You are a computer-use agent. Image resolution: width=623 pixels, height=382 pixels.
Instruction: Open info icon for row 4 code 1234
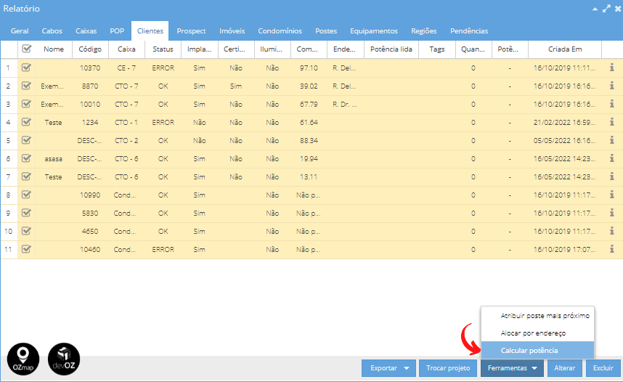click(x=612, y=123)
